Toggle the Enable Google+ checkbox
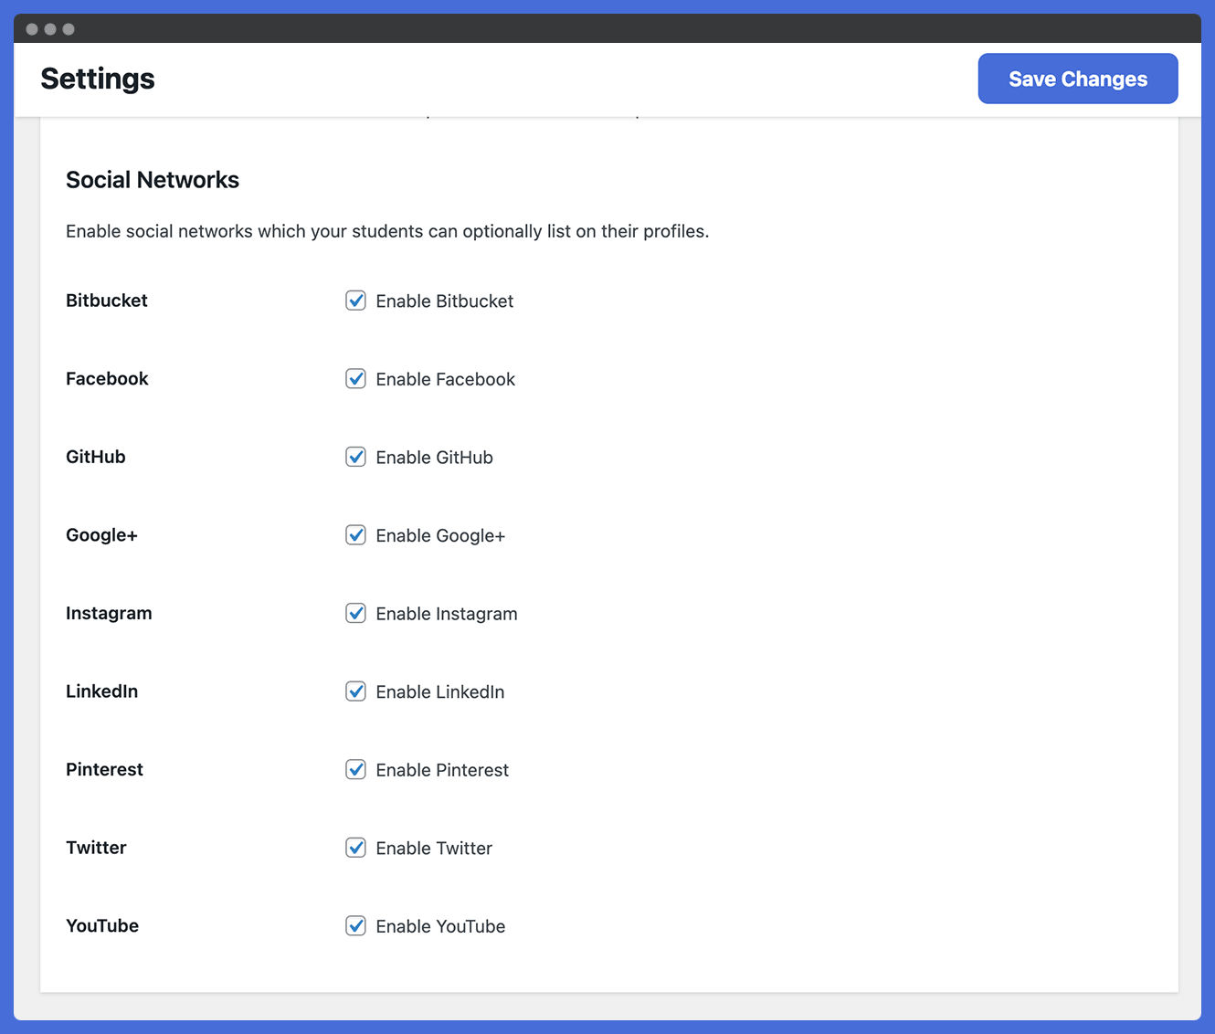1215x1034 pixels. tap(356, 535)
